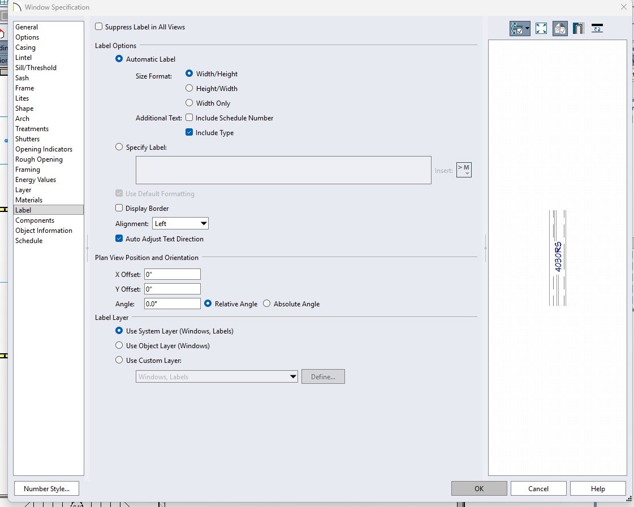Close the Window Specification dialog with X
The image size is (634, 507).
623,7
